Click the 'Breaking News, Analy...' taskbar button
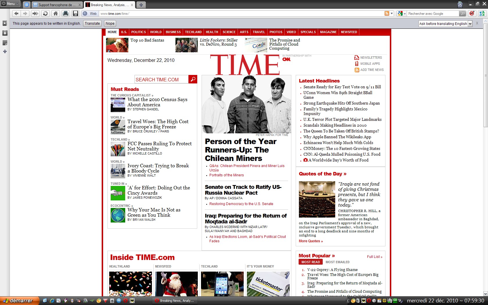Image resolution: width=488 pixels, height=305 pixels. click(x=175, y=301)
